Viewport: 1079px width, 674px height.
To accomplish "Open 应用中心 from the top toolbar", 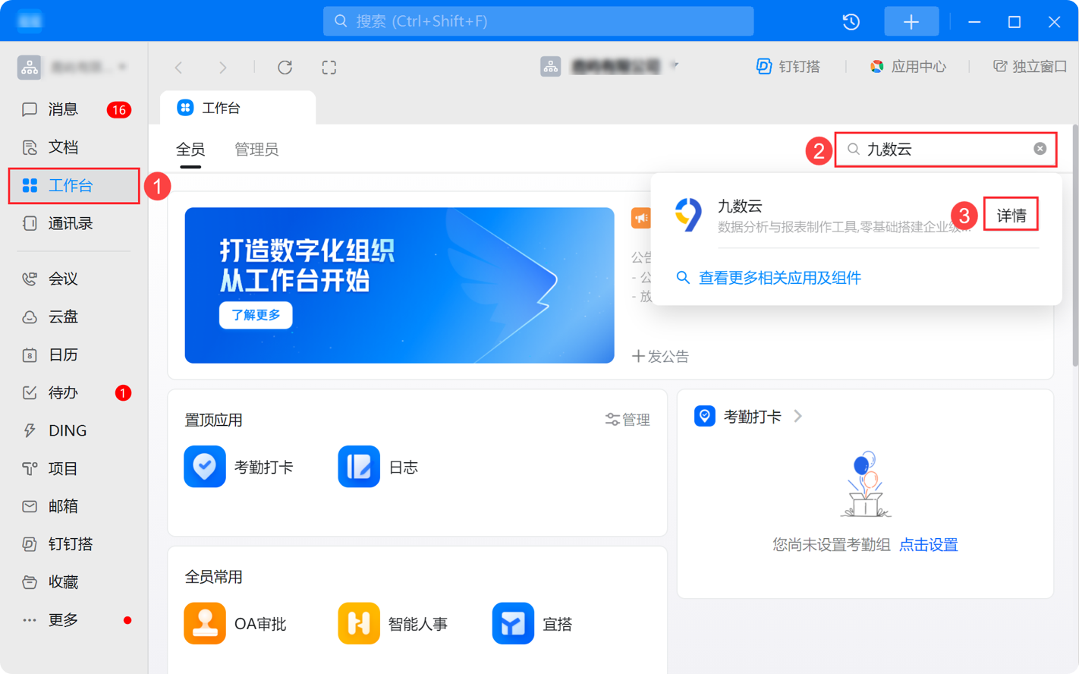I will pyautogui.click(x=908, y=67).
